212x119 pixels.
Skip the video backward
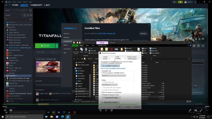point(100,110)
